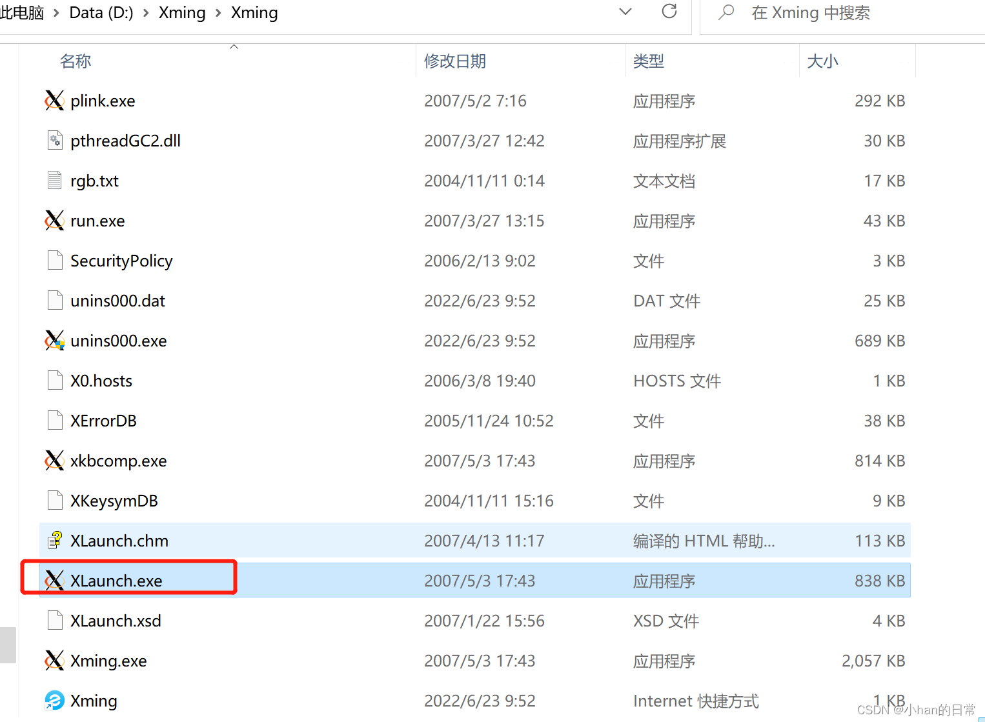Click the plink.exe application icon

(x=55, y=100)
